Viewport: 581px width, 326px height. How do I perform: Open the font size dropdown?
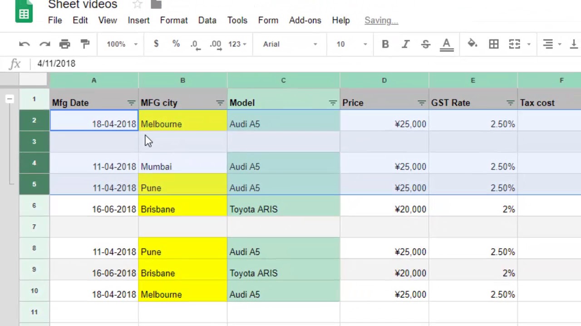[x=351, y=44]
